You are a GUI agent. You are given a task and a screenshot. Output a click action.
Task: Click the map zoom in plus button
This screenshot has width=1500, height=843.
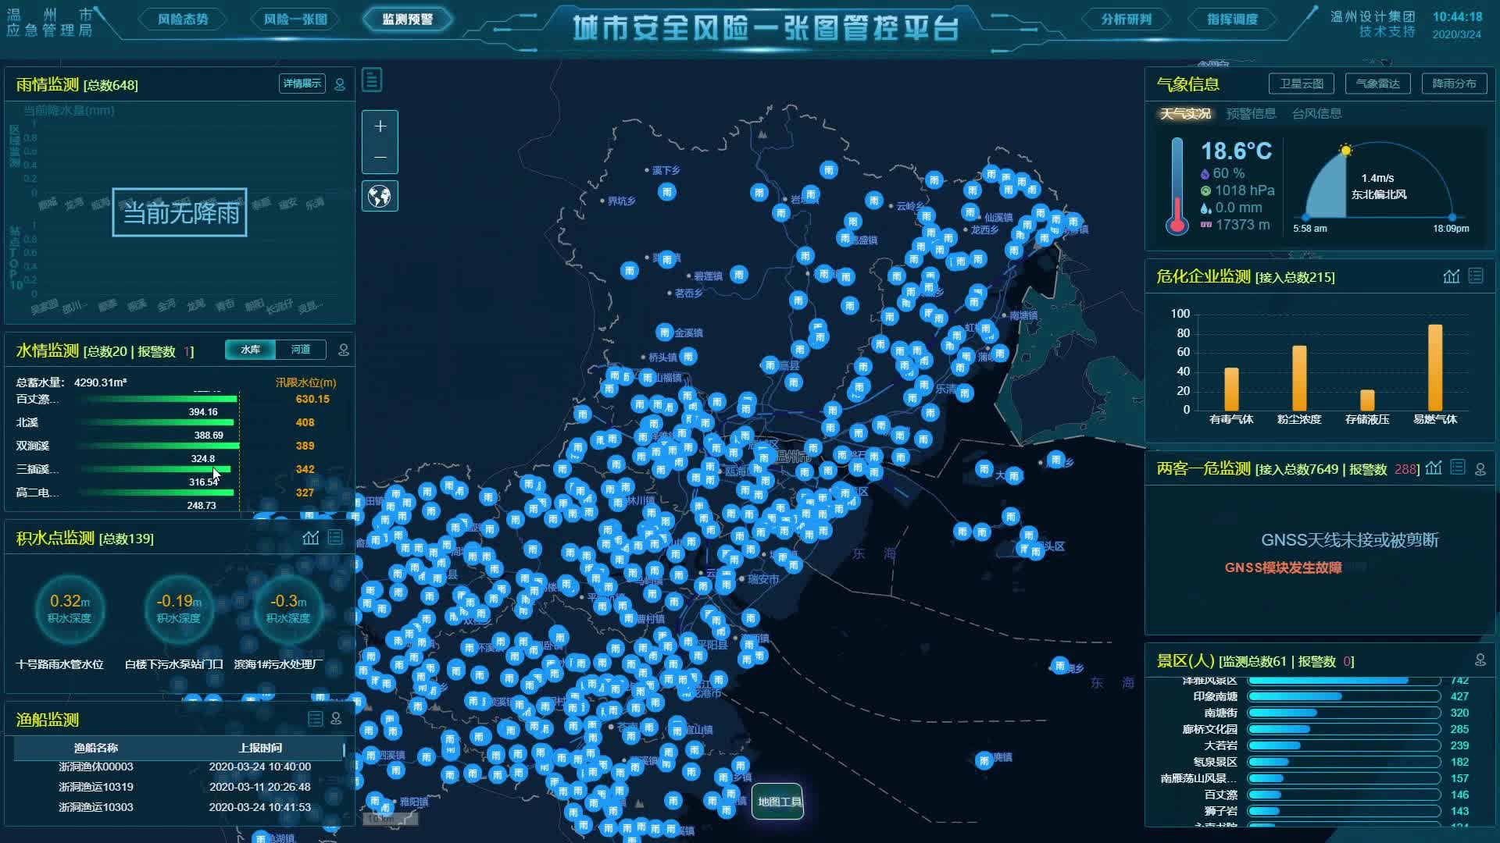click(x=380, y=126)
